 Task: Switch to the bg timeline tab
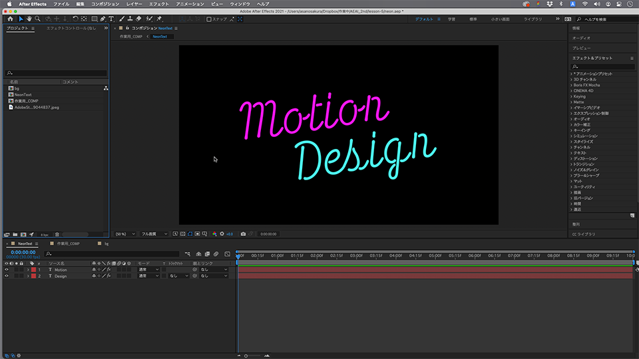pyautogui.click(x=106, y=244)
